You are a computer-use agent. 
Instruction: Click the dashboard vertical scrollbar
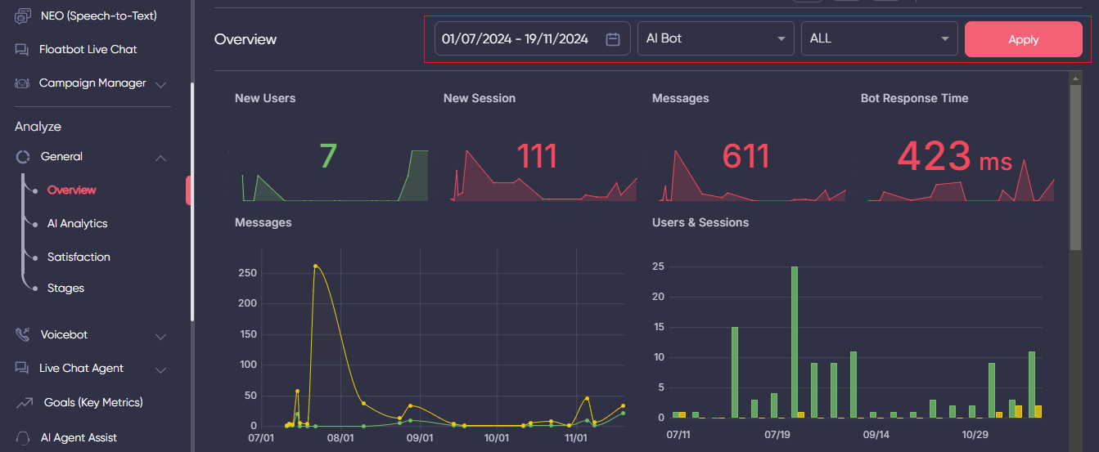click(x=1075, y=163)
